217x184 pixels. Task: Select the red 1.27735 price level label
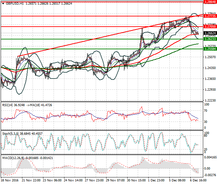tap(210, 16)
